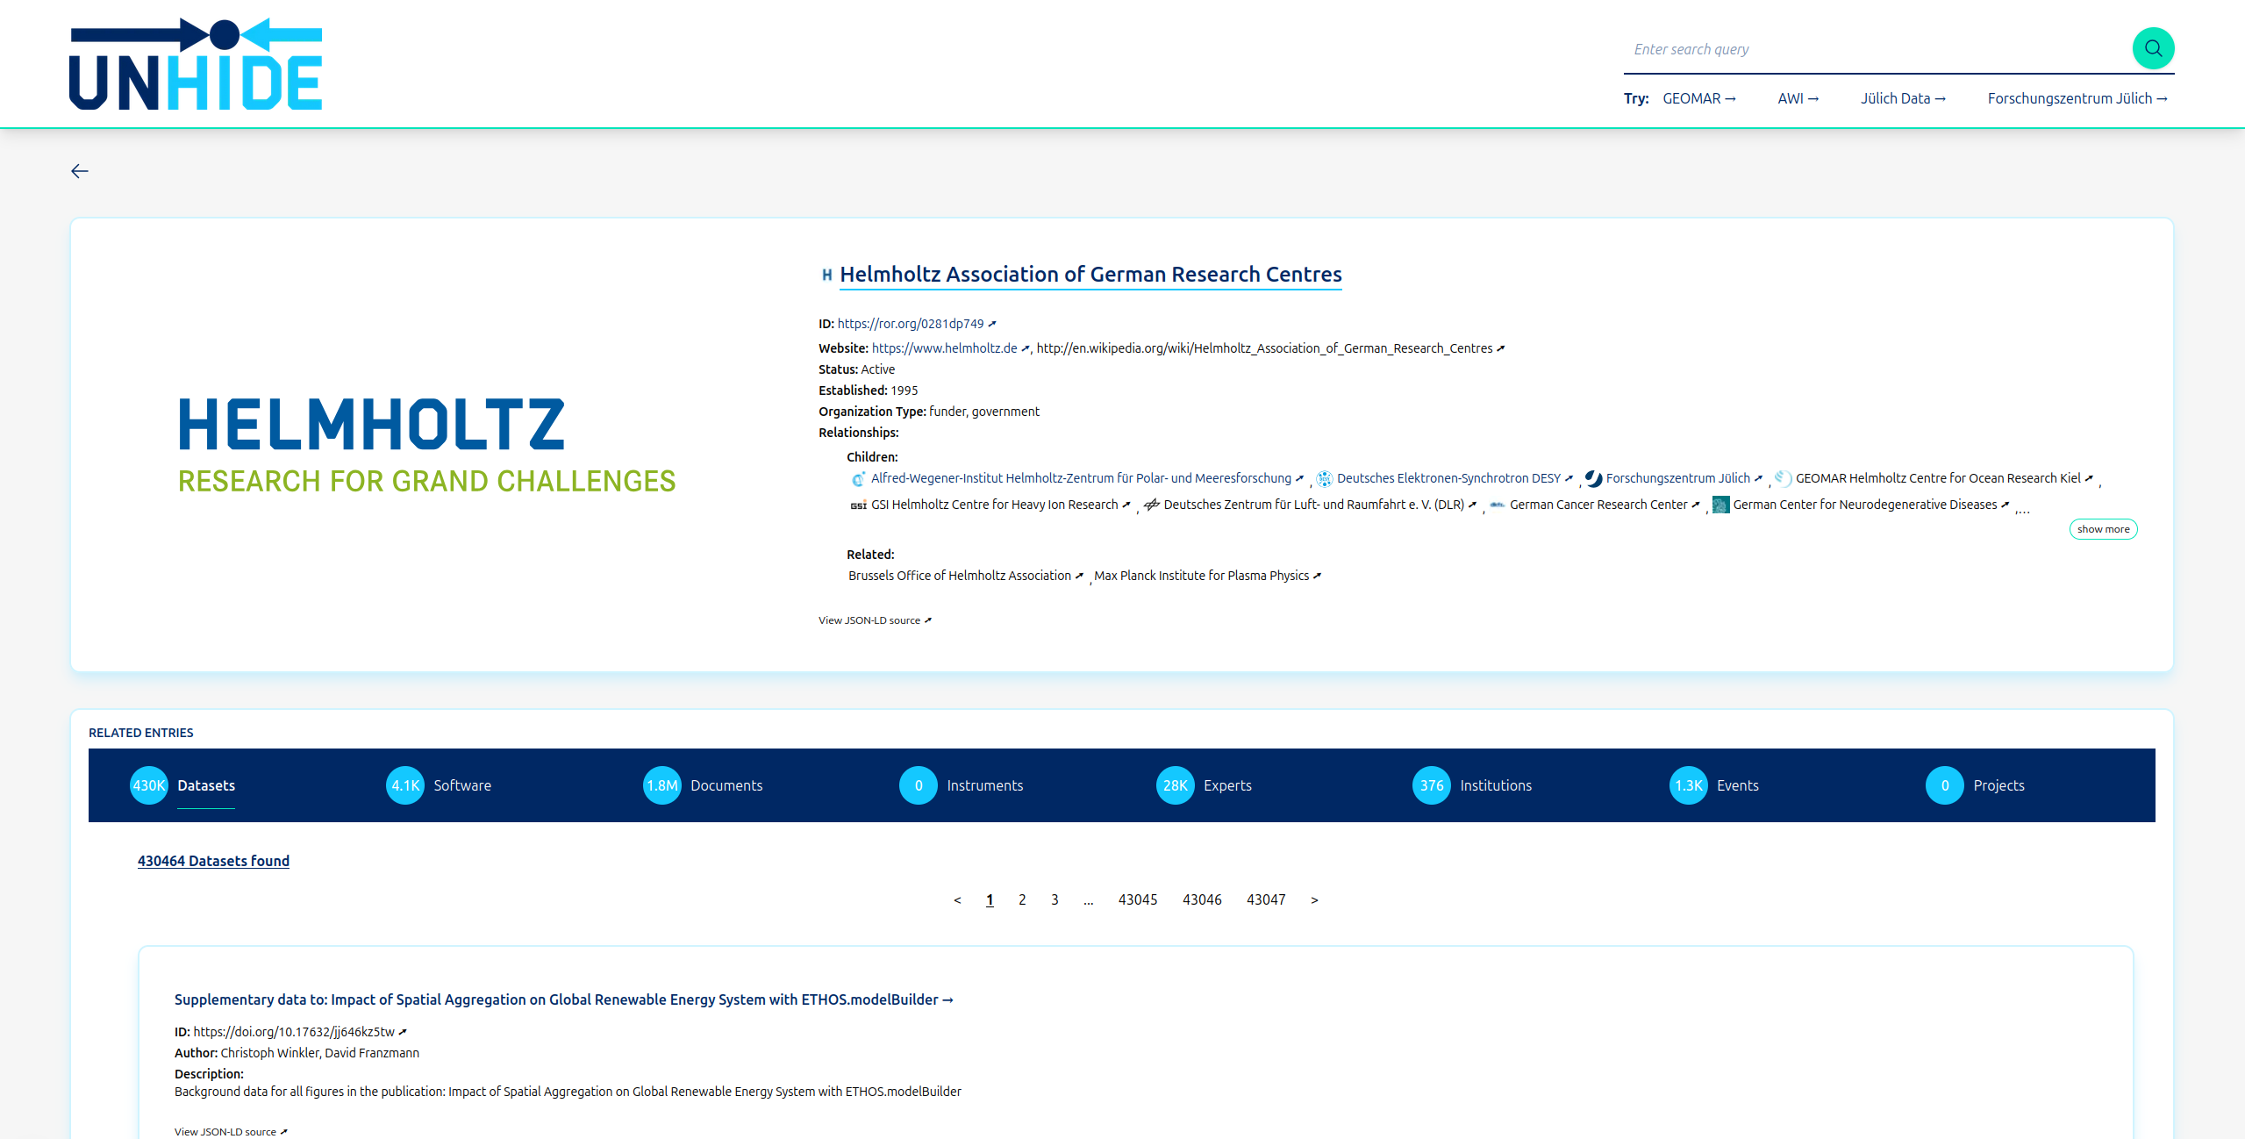
Task: Open View JSON-LD source for Helmholtz
Action: pos(874,620)
